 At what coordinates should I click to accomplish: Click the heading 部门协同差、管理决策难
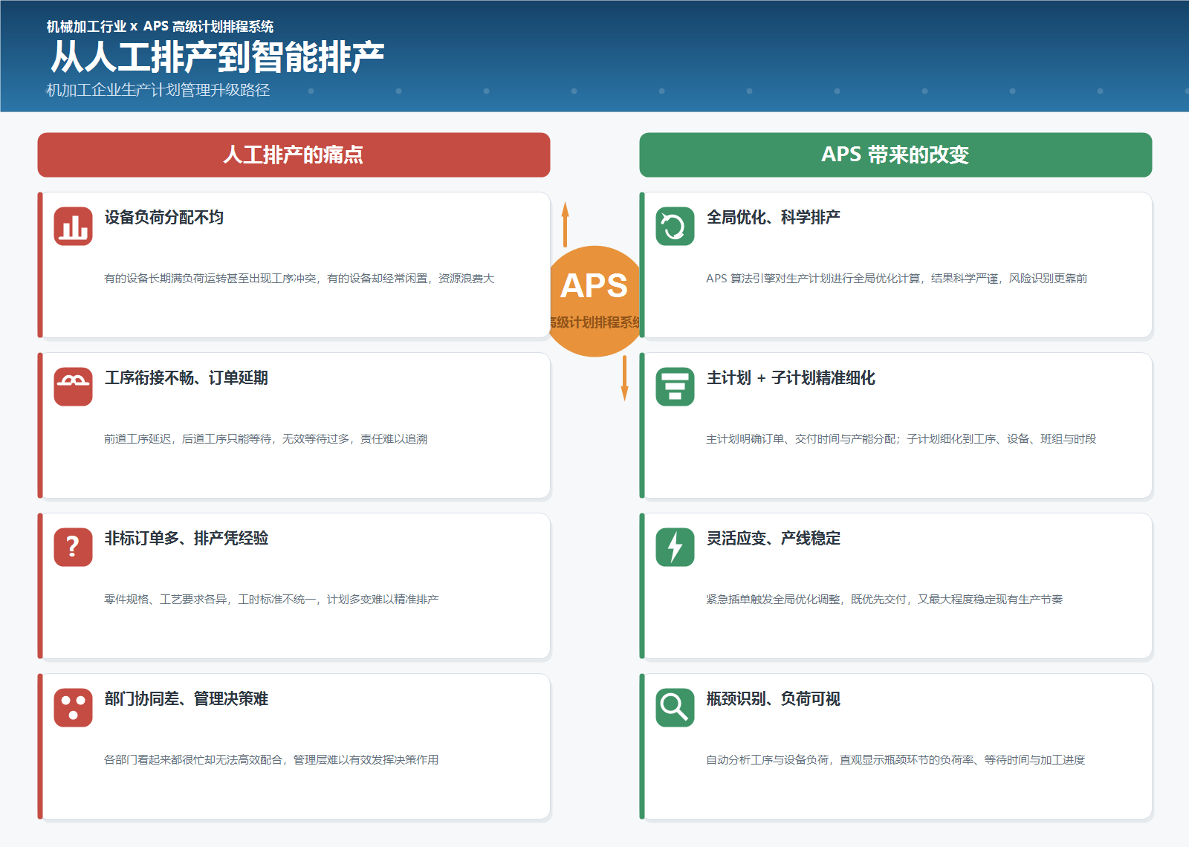coord(186,698)
